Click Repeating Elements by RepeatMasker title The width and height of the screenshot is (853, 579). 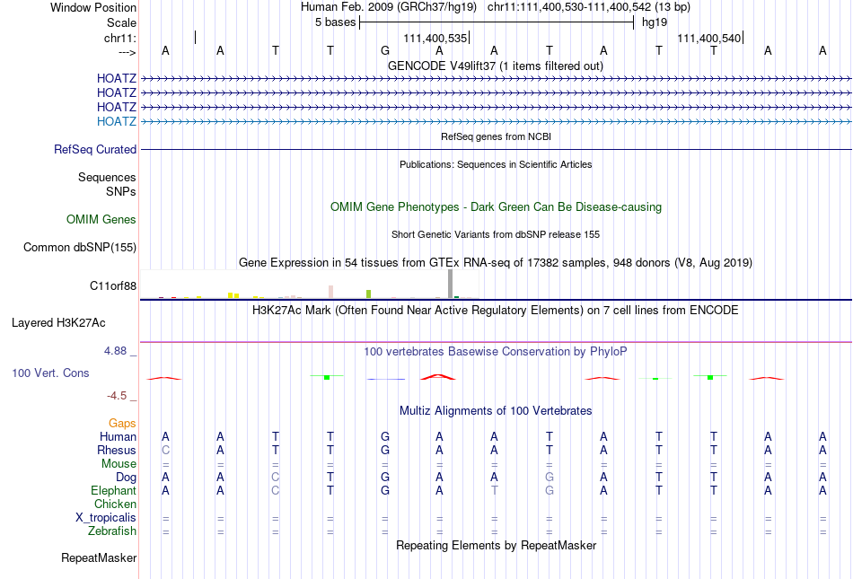click(x=496, y=545)
